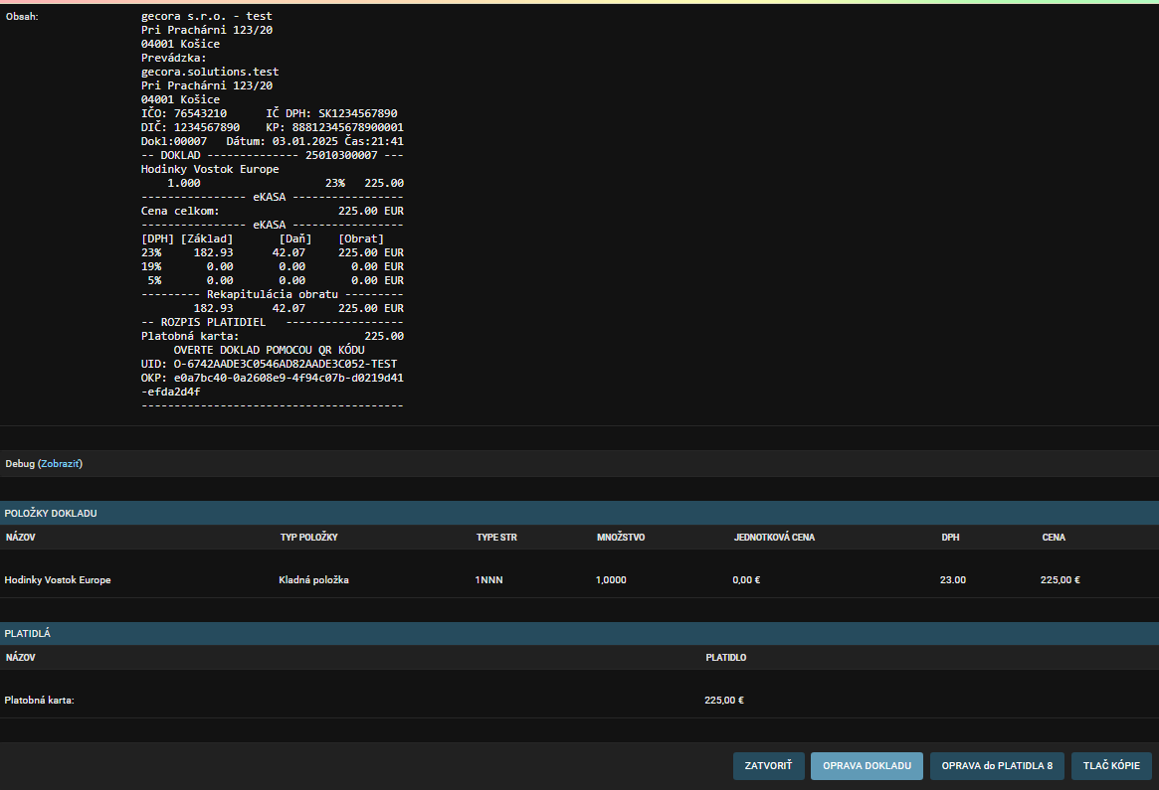
Task: Click the payment amount 225,00 € in PLATIDLO column
Action: (x=723, y=701)
